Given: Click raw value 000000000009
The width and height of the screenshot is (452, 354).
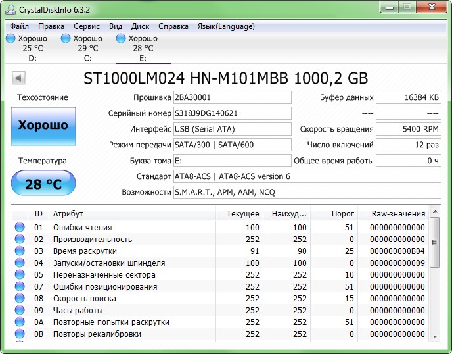Looking at the screenshot, I should [x=397, y=263].
